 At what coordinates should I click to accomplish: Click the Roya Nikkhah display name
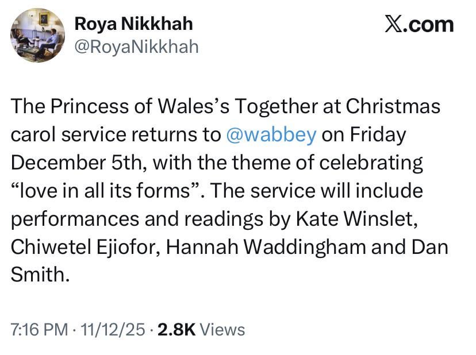click(133, 23)
